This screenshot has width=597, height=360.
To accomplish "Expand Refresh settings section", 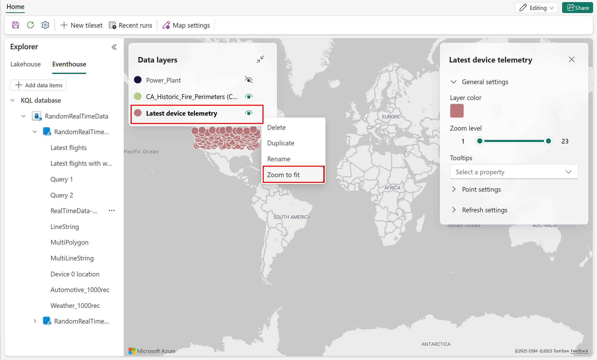I will (x=484, y=210).
